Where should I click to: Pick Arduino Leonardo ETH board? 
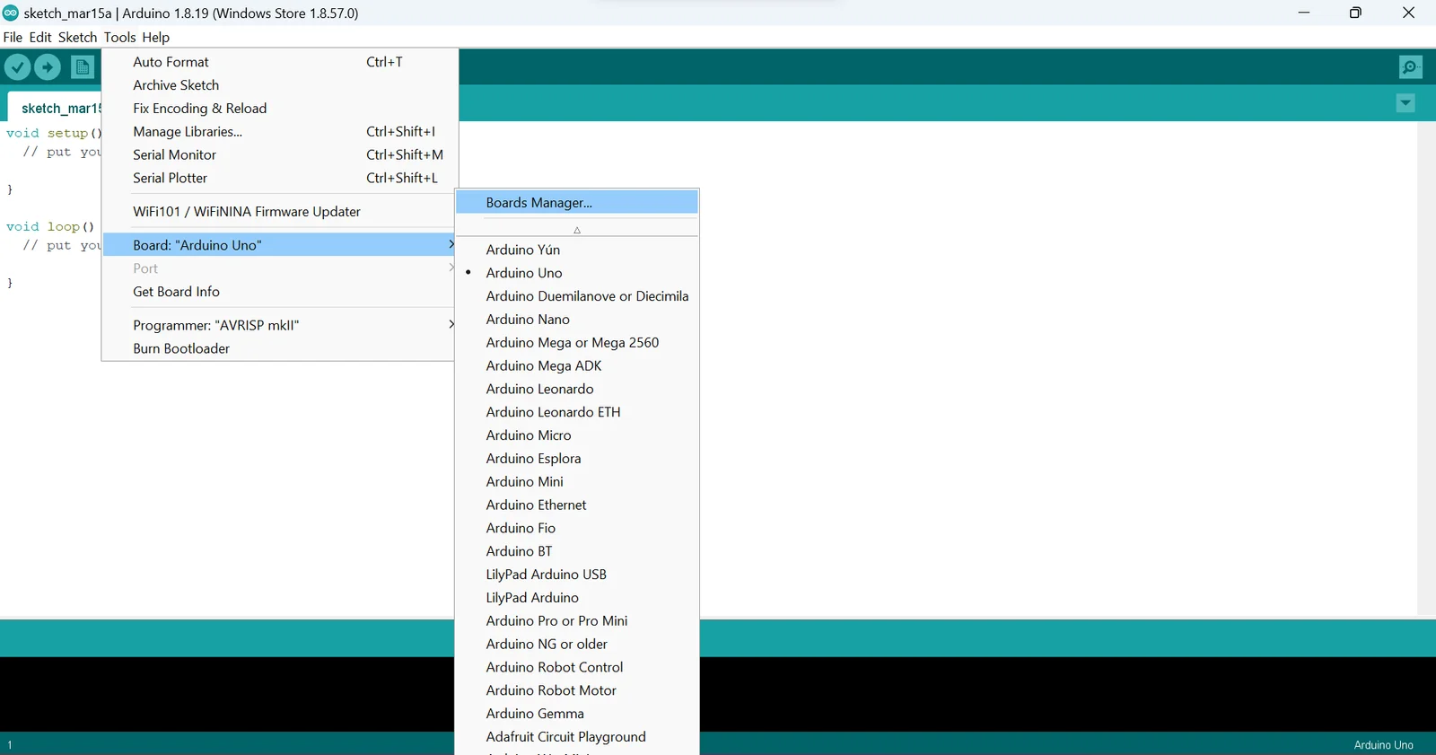click(x=577, y=412)
